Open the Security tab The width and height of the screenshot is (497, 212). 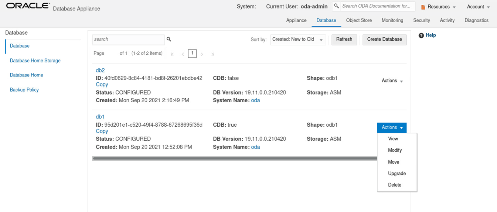click(422, 20)
